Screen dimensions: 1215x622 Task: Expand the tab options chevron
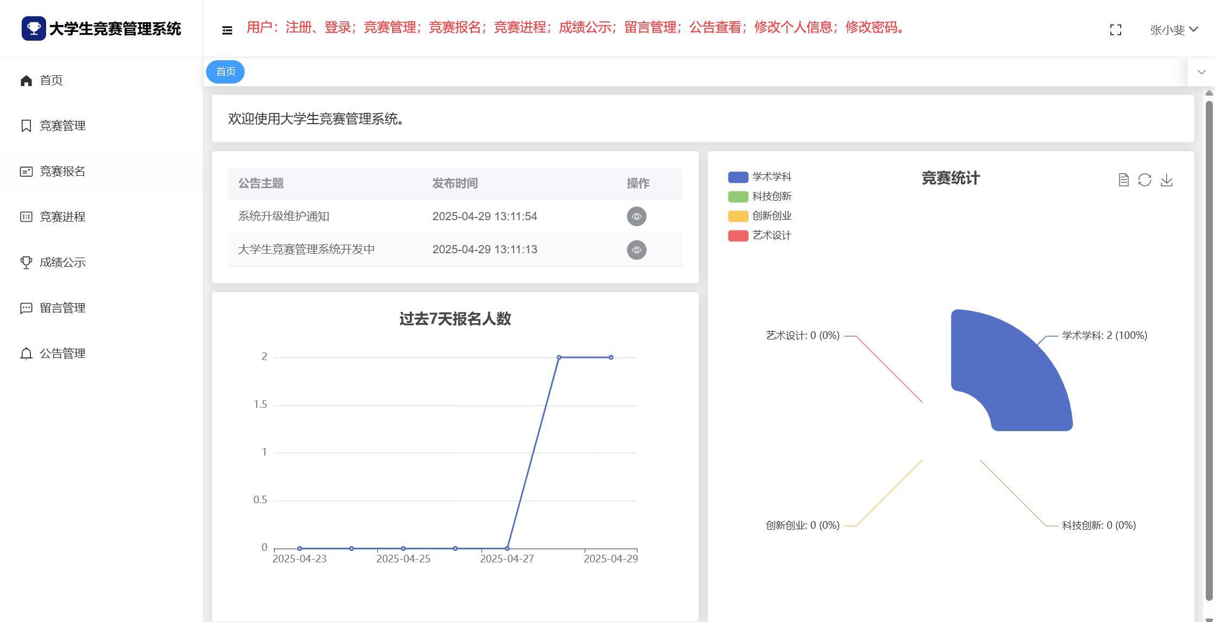[x=1201, y=72]
